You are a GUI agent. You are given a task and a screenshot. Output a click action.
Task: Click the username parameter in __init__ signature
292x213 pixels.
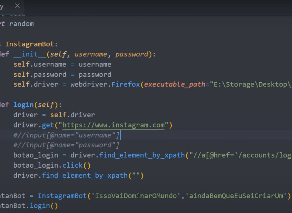coord(91,54)
